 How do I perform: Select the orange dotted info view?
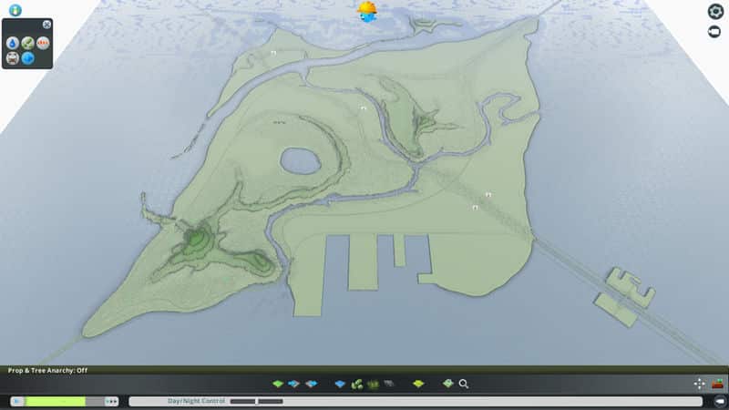tap(43, 43)
